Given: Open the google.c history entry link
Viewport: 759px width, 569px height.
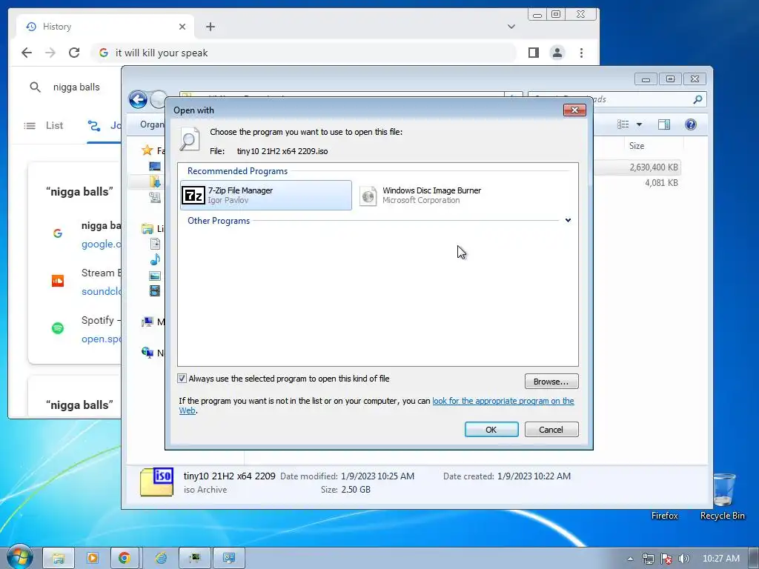Looking at the screenshot, I should click(101, 244).
